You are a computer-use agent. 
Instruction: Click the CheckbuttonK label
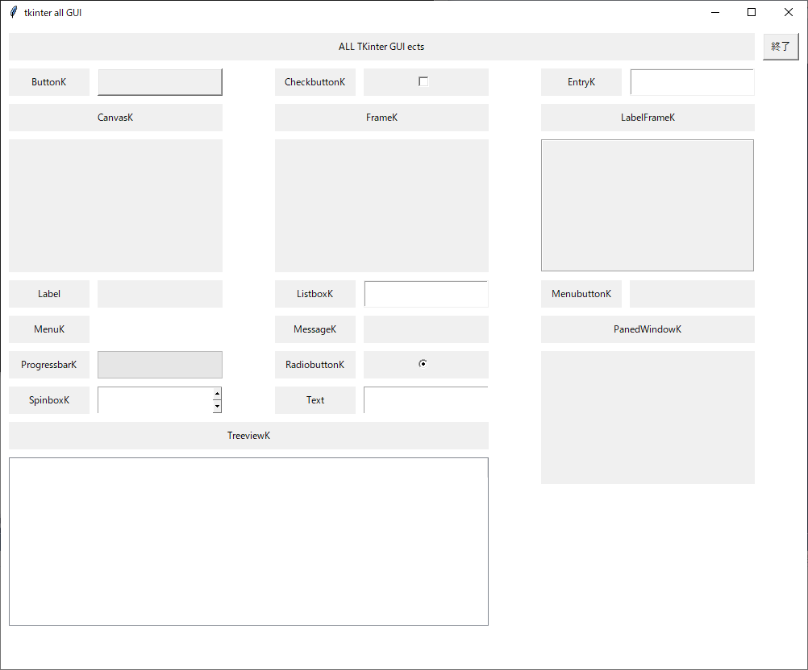(314, 82)
